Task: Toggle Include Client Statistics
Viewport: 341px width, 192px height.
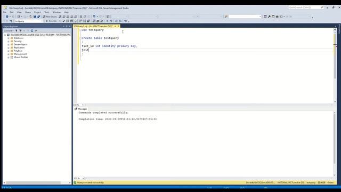Action: 88,21
